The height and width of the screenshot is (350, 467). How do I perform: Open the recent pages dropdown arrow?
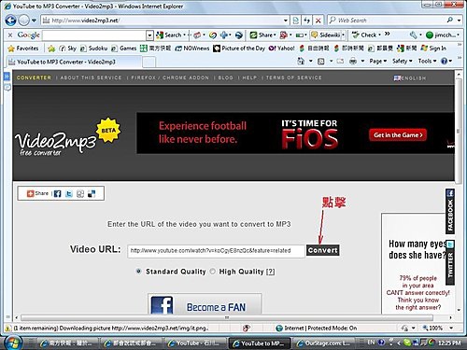[34, 21]
